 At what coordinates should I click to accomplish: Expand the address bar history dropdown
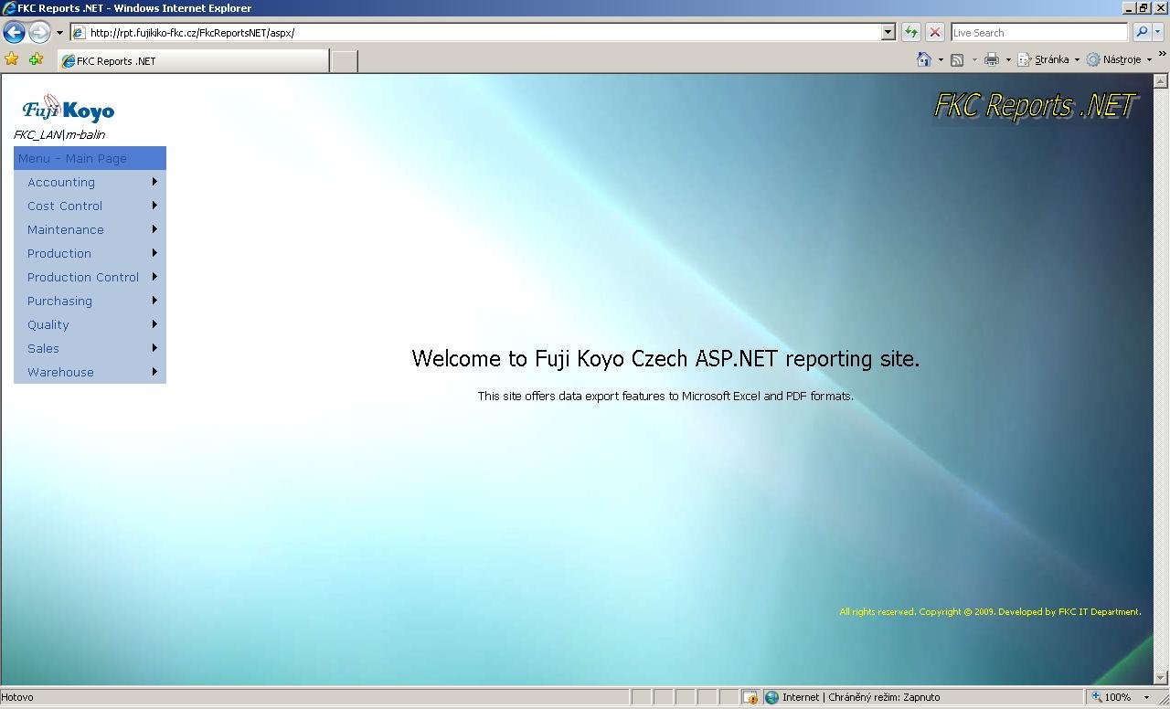click(888, 32)
